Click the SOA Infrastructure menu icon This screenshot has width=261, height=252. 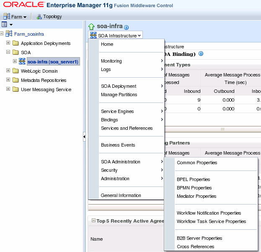(93, 35)
